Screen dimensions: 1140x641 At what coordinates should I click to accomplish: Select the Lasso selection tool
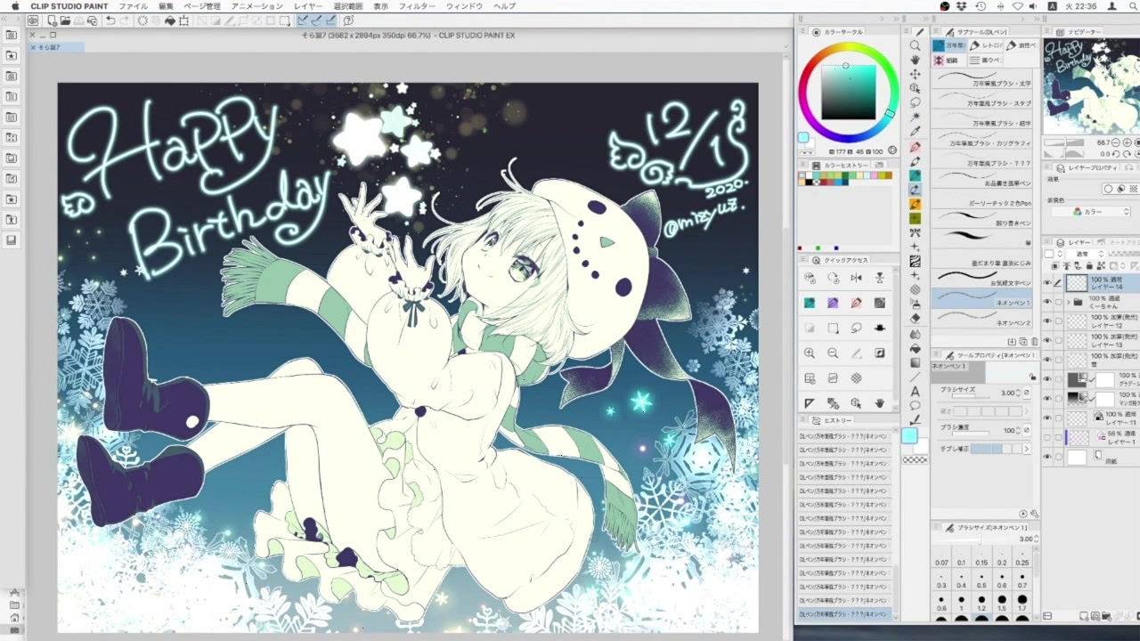click(915, 103)
